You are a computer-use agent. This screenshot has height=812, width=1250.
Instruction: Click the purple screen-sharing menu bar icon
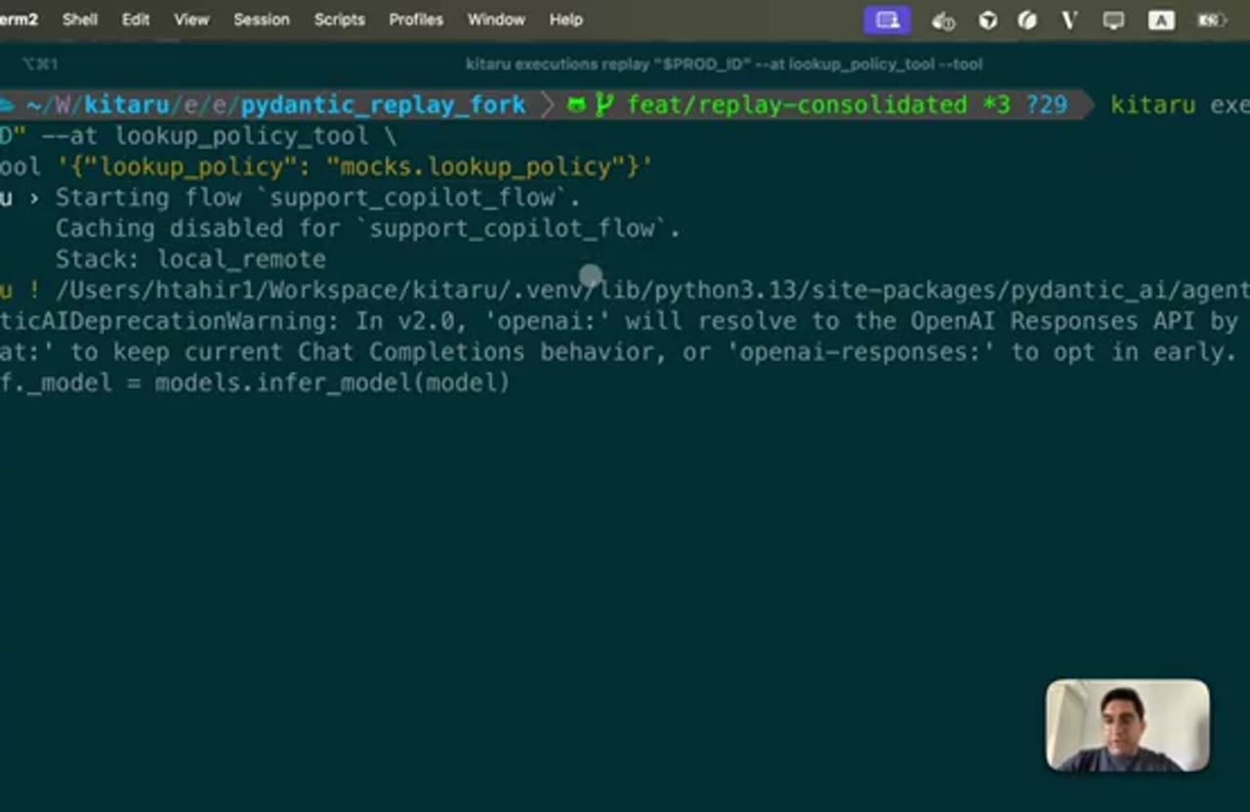888,20
